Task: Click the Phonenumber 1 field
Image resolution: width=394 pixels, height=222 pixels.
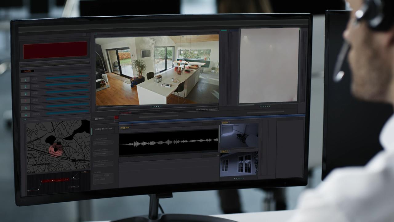Action: click(x=103, y=153)
